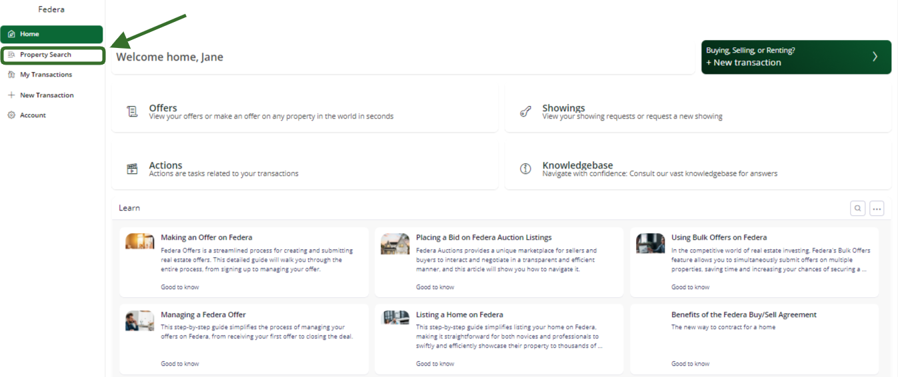Click the Listing a Home article thumbnail
The image size is (898, 377).
coord(395,318)
